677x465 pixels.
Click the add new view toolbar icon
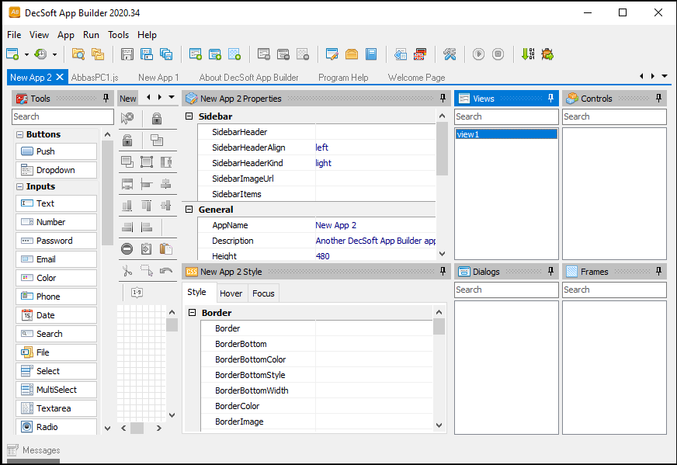click(196, 54)
